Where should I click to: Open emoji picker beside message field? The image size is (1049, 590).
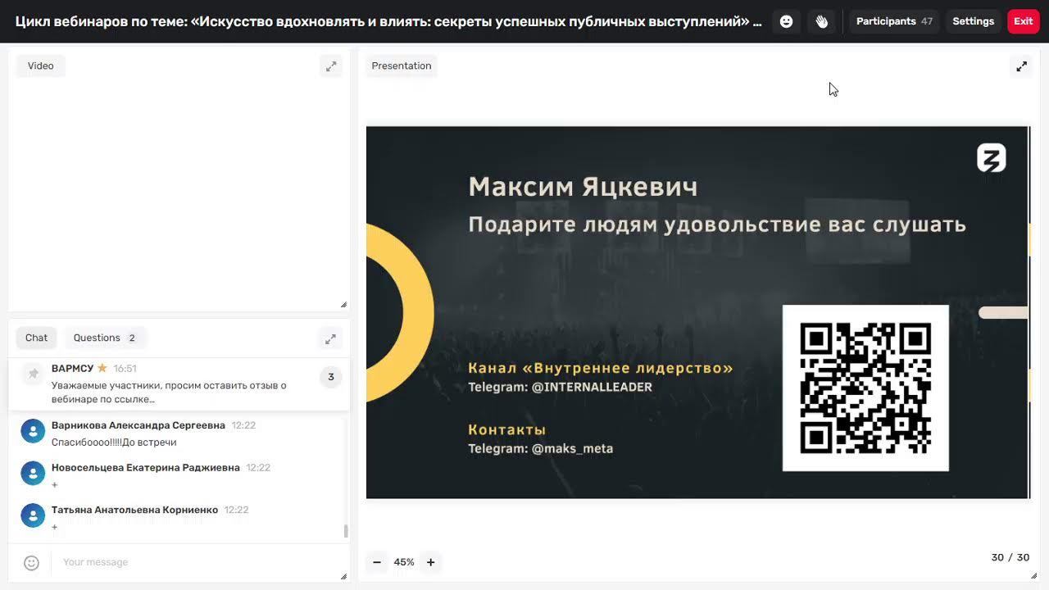31,563
